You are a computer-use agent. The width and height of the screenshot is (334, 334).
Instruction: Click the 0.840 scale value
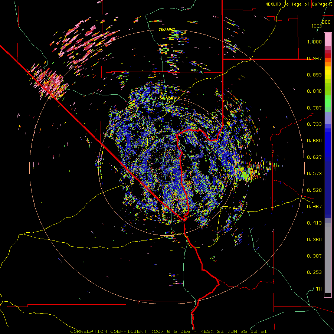[x=314, y=91]
